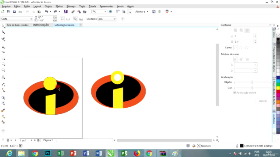Toggle the show guidelines icon
The width and height of the screenshot is (280, 157).
point(129,12)
